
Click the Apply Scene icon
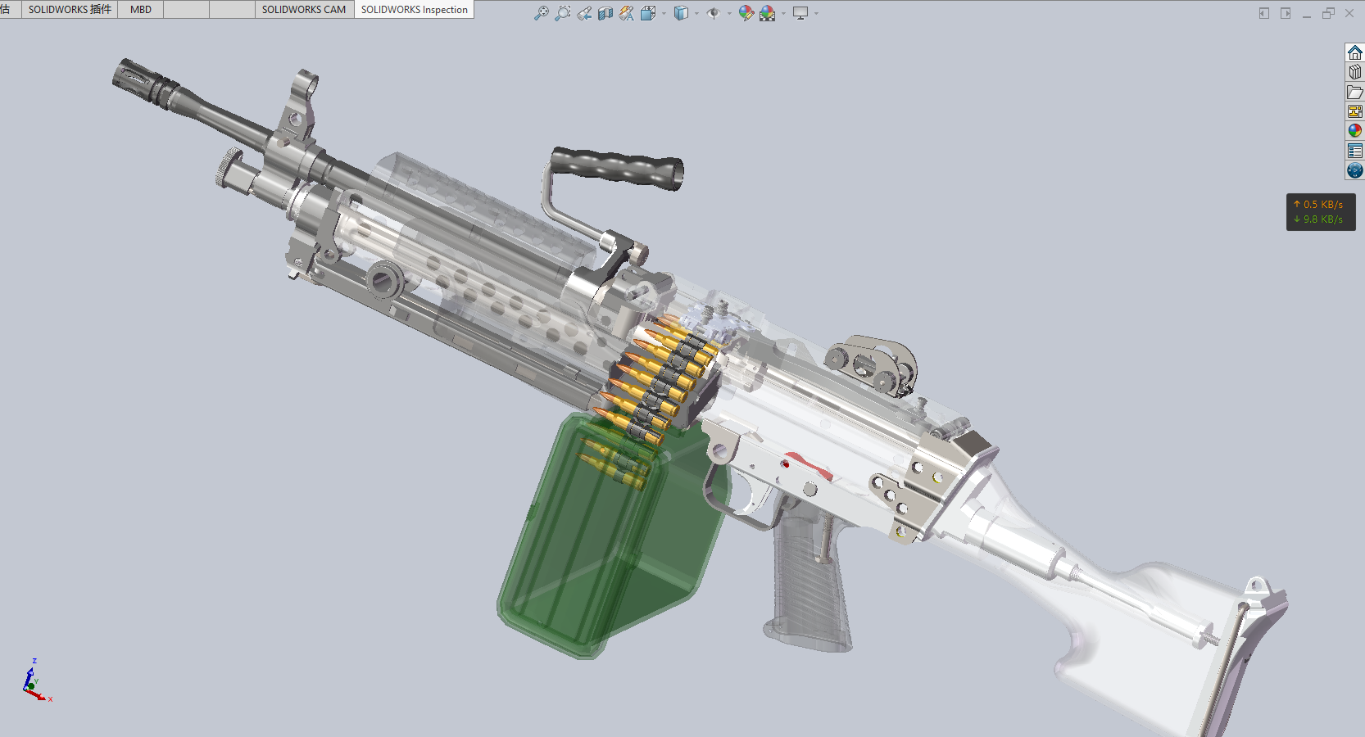pyautogui.click(x=765, y=14)
